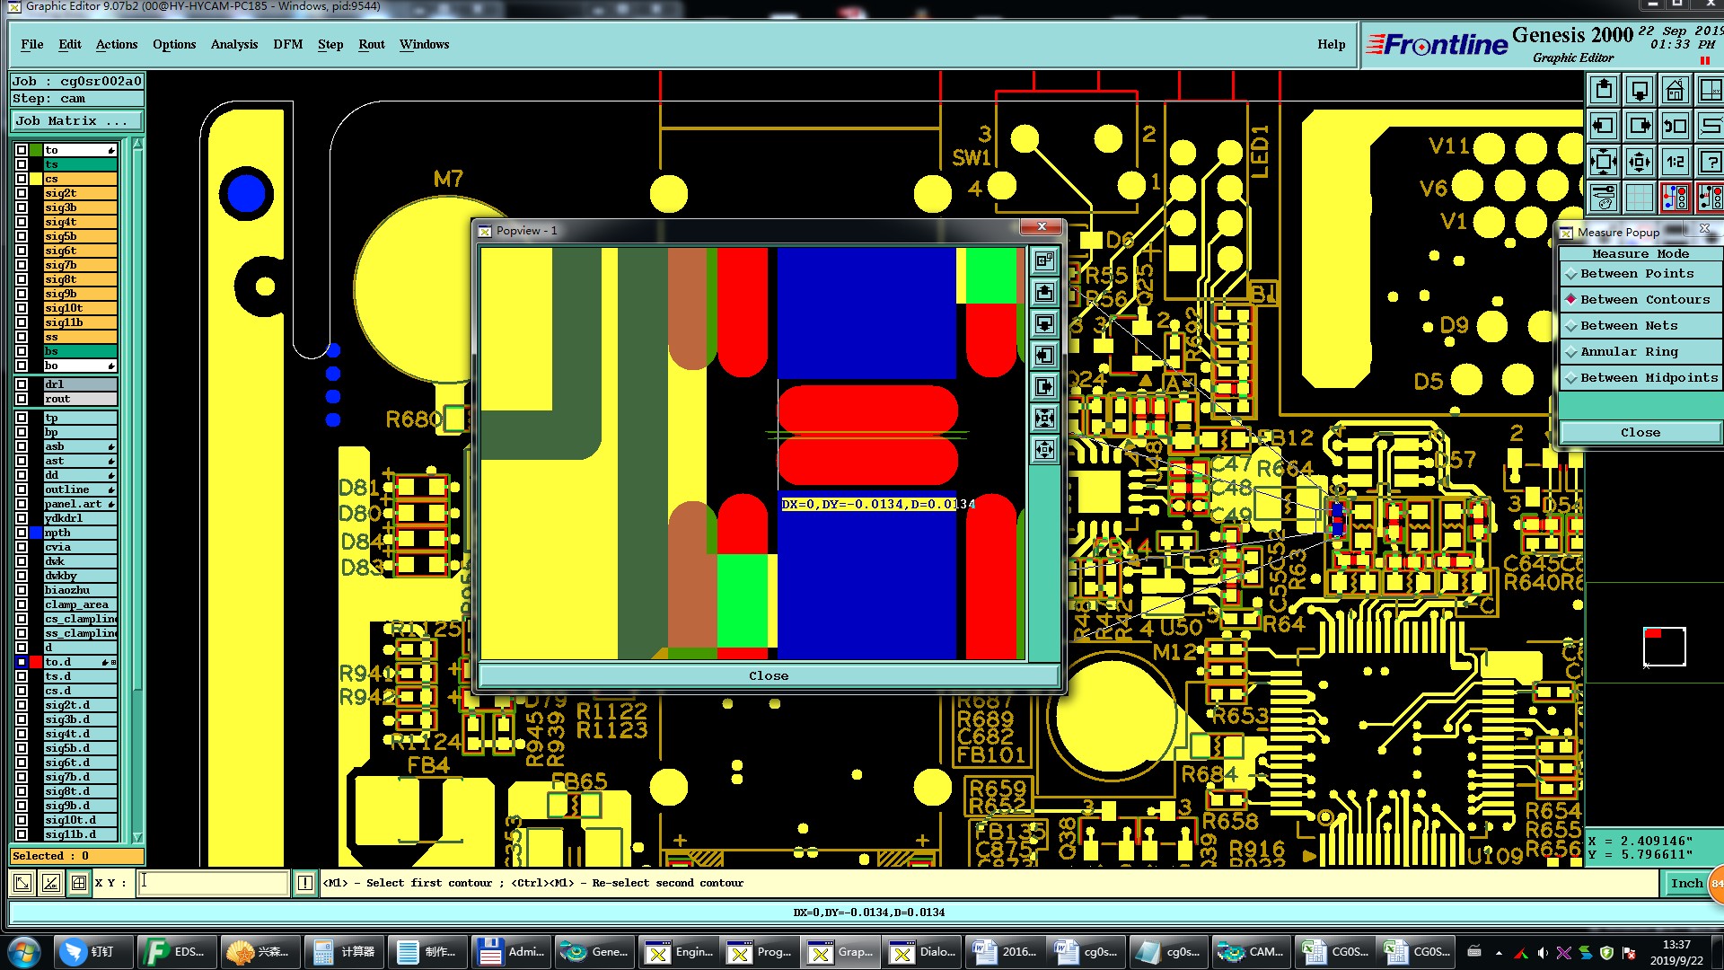Click the 1:2 zoom scale icon
The height and width of the screenshot is (970, 1724).
click(1676, 163)
